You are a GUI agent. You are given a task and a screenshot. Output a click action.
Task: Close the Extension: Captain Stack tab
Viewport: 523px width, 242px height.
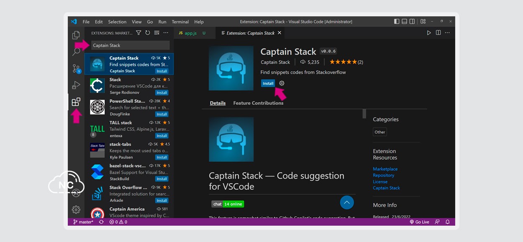point(279,33)
